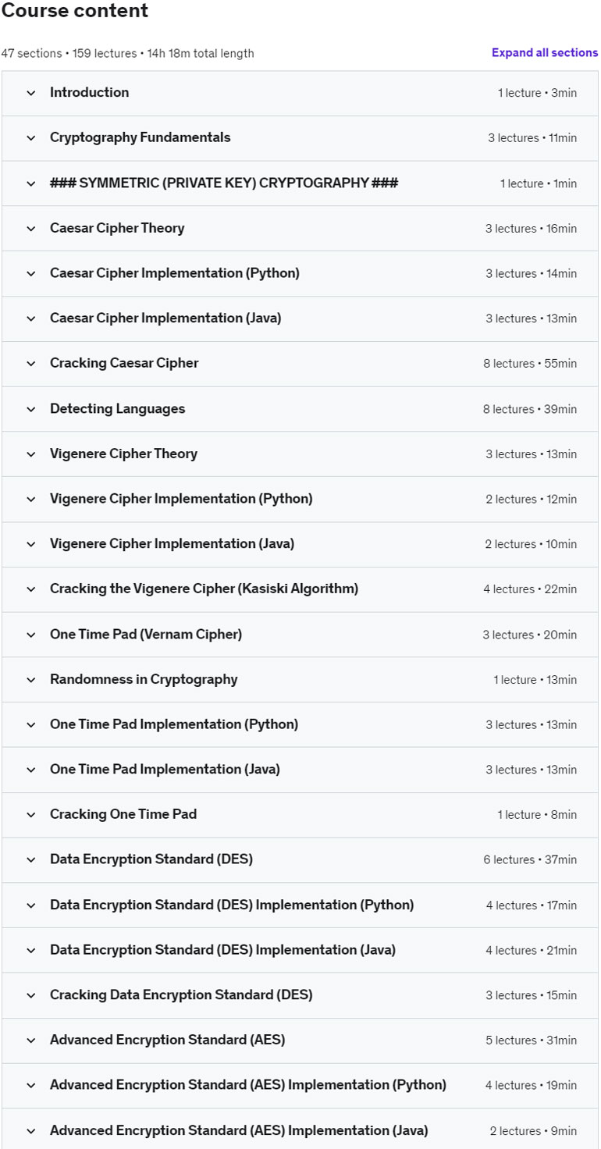The image size is (601, 1149).
Task: Click DES Implementation (Python) section title
Action: click(x=232, y=905)
